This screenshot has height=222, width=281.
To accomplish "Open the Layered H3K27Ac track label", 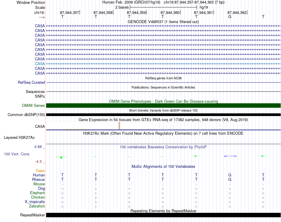I will click(19, 138).
